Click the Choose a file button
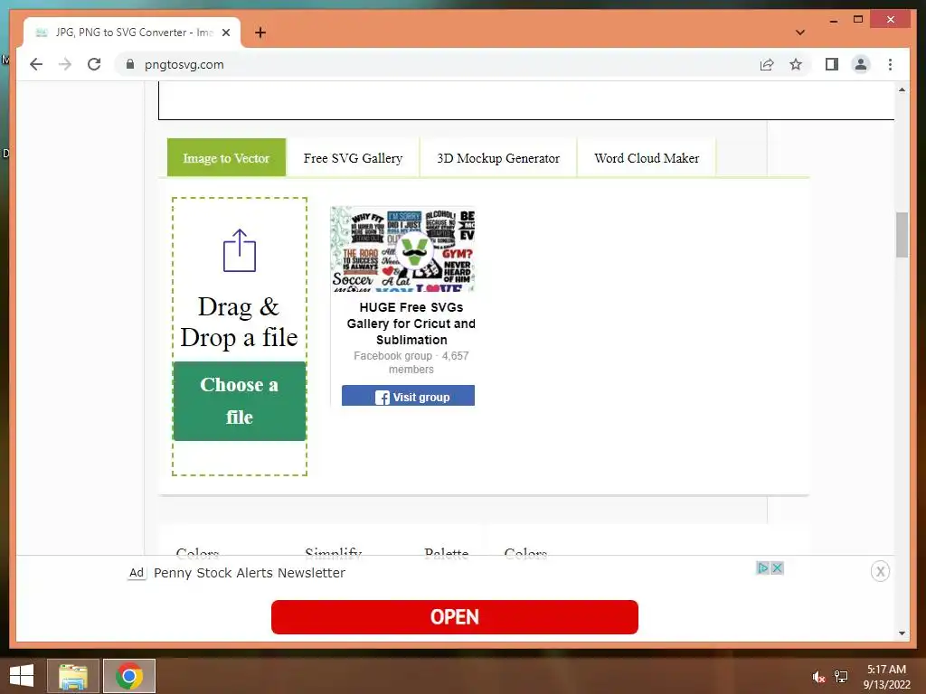Screen dimensions: 926x694 pos(239,400)
